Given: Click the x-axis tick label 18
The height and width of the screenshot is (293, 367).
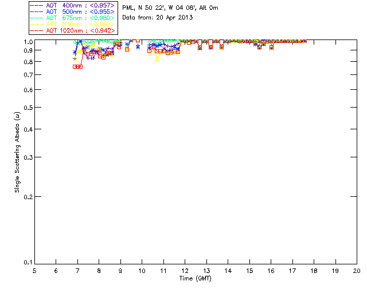Looking at the screenshot, I should coord(314,271).
